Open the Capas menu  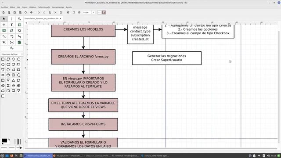(25, 7)
